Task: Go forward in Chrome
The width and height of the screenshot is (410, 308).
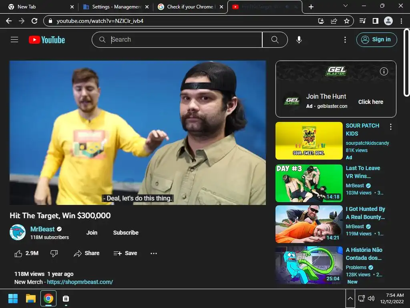Action: 22,21
